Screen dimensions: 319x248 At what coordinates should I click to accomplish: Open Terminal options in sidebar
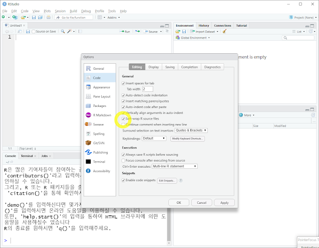pos(100,162)
